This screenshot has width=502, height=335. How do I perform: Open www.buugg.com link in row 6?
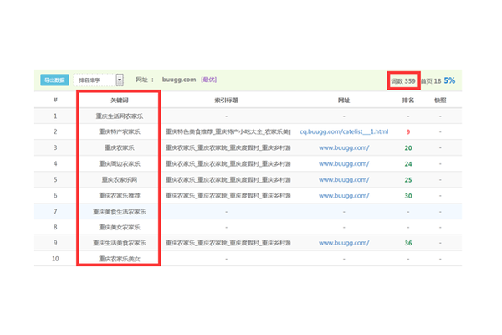click(344, 195)
